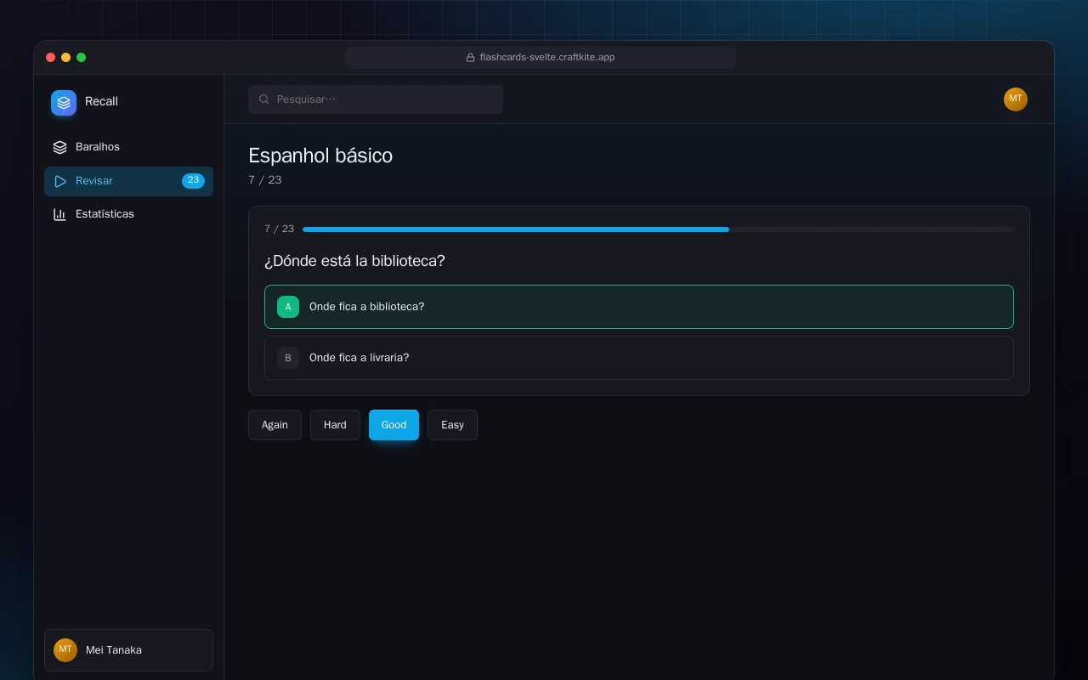This screenshot has width=1088, height=680.
Task: Select answer 'Onde fica a livraria?'
Action: pyautogui.click(x=639, y=358)
